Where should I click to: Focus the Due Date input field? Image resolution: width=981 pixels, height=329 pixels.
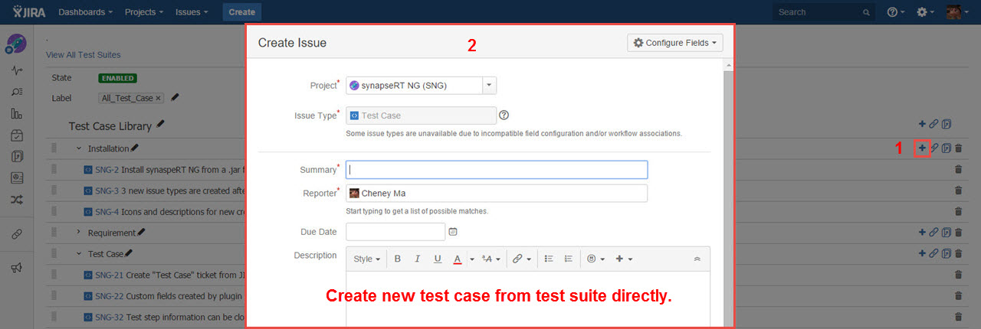pyautogui.click(x=395, y=232)
